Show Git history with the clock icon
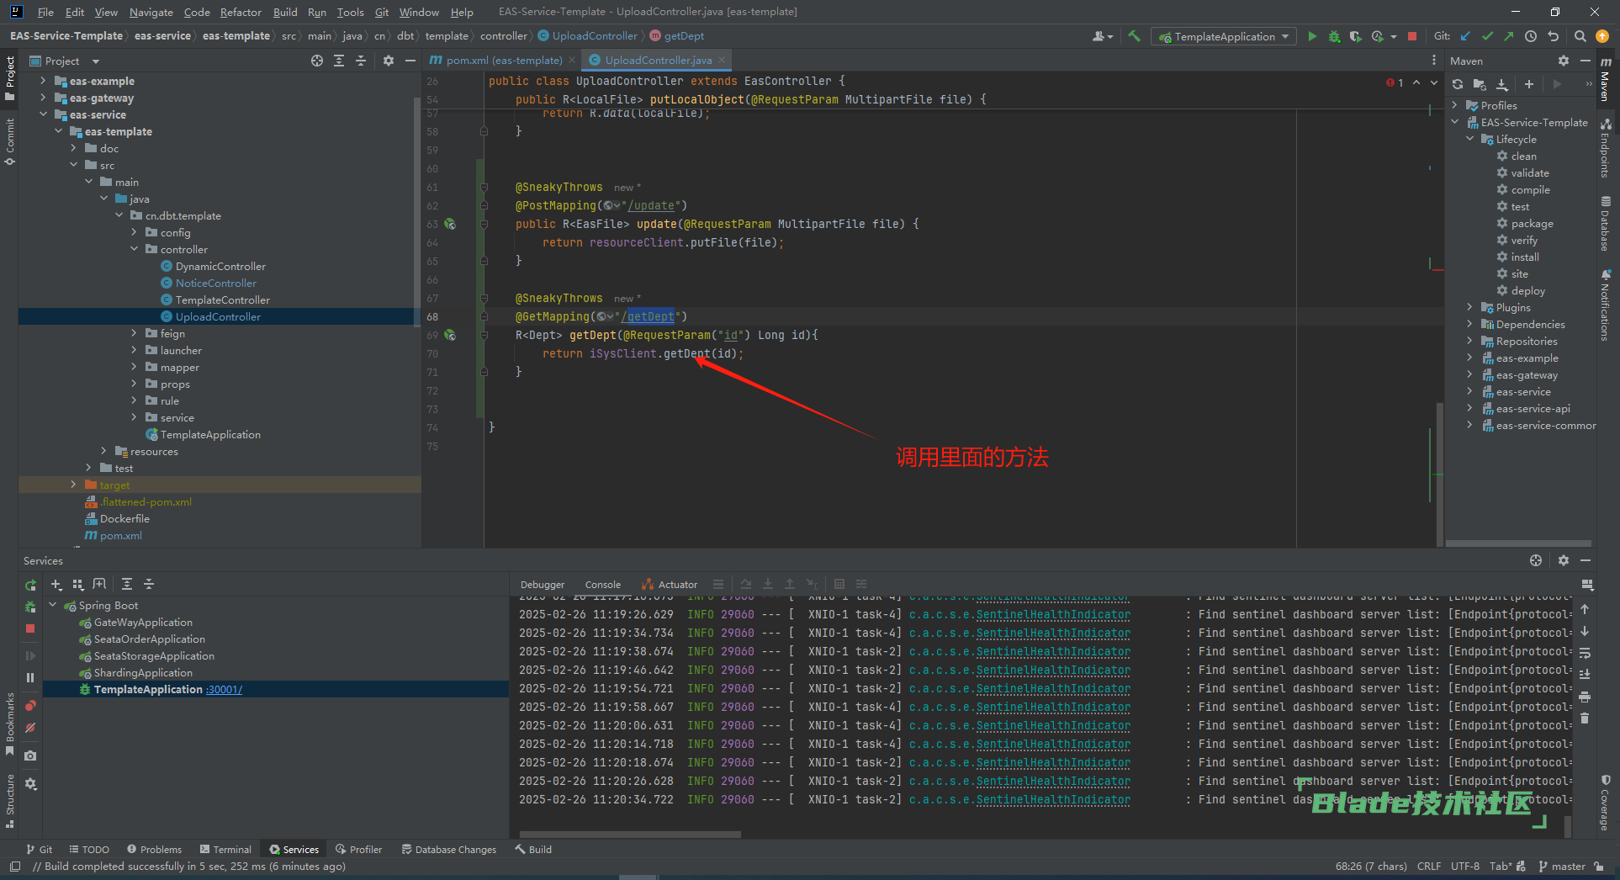Image resolution: width=1620 pixels, height=880 pixels. point(1531,36)
